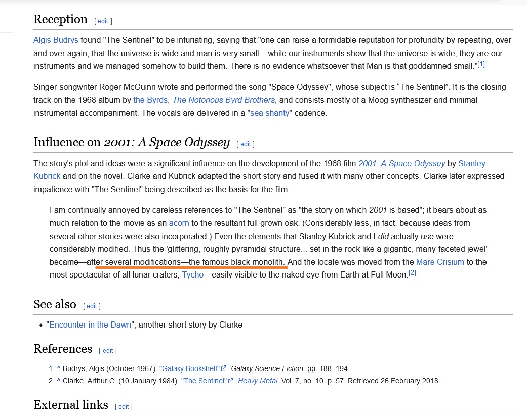Screen dimensions: 527x416
Task: Open the Mare Crisium link
Action: coord(440,262)
